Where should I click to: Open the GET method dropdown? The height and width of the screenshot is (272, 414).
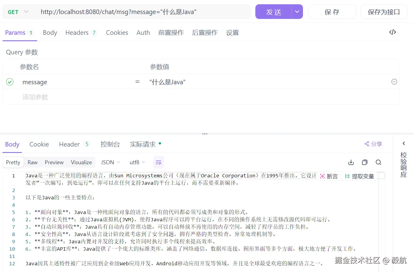point(17,12)
